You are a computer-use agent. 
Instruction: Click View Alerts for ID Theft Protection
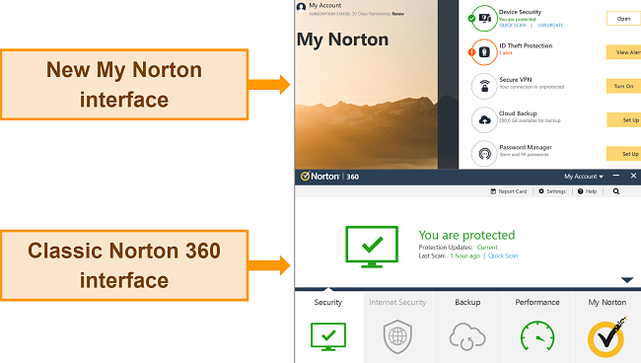[x=623, y=52]
